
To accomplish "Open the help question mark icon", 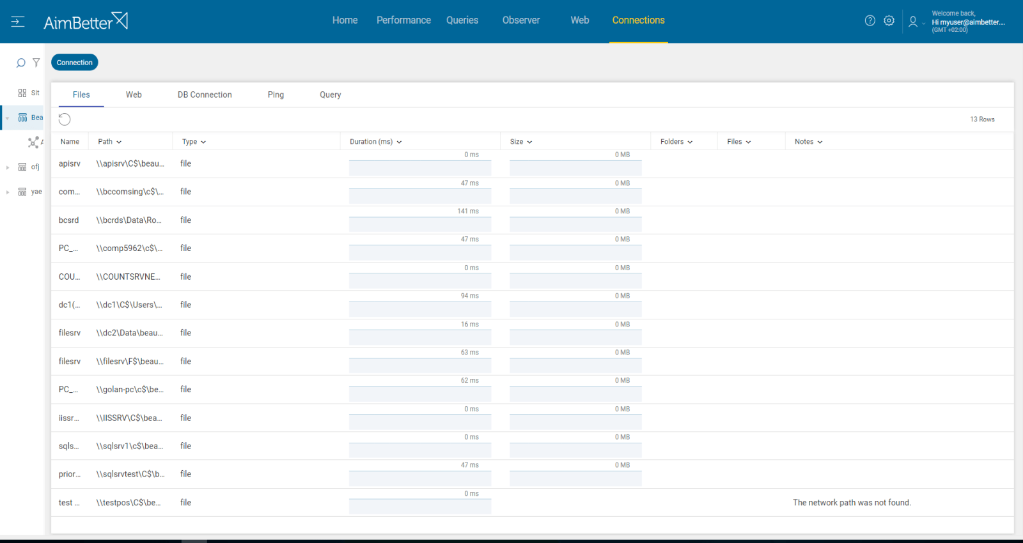I will (870, 20).
